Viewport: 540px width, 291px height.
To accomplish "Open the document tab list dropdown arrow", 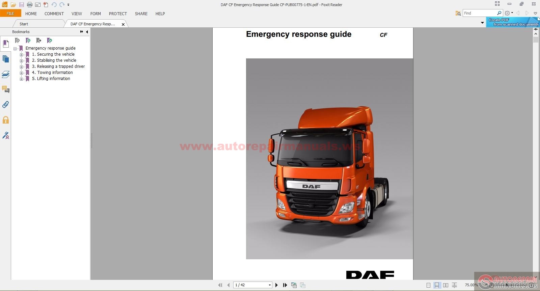I will (x=482, y=23).
